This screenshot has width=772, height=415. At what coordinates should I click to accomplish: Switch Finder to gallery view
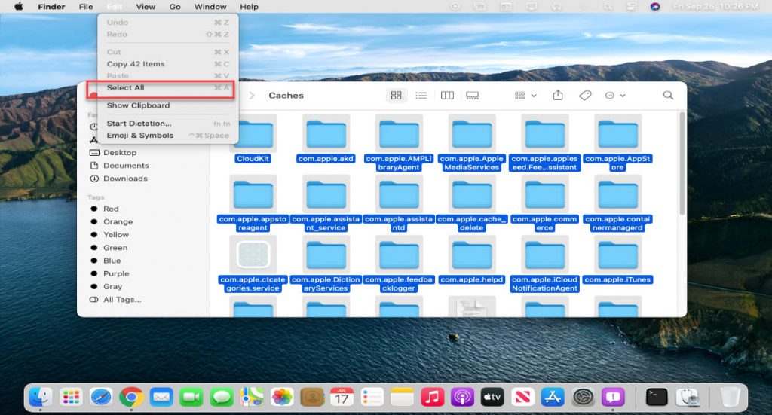[x=472, y=96]
